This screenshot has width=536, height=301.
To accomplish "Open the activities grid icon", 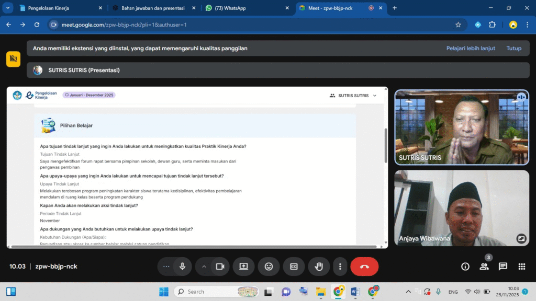I will pos(522,267).
